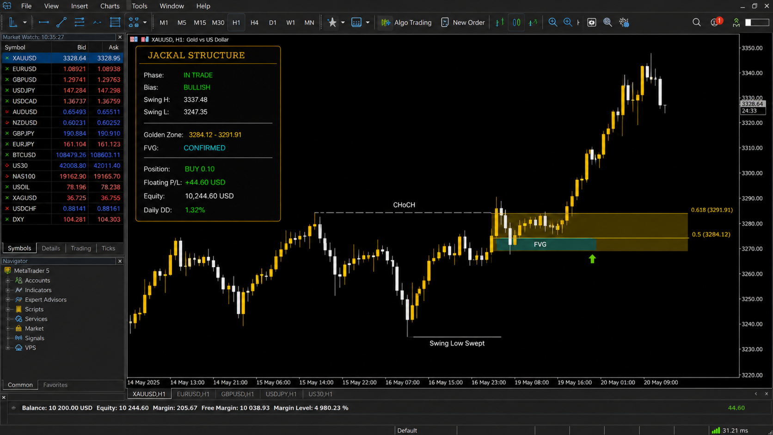Expand the Indicators tree node
This screenshot has width=773, height=435.
click(x=8, y=290)
